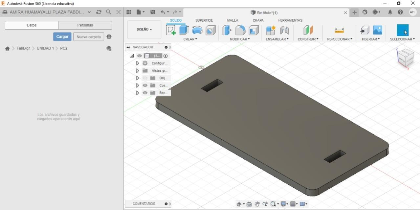The height and width of the screenshot is (210, 420).
Task: Click the blue Select tool icon
Action: point(403,30)
